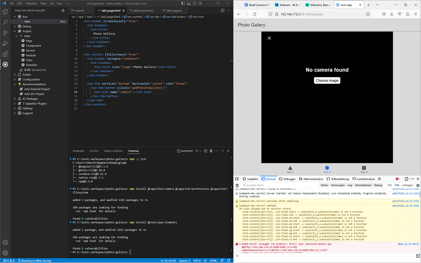Screen dimensions: 421x263
Task: Expand the Configuration tree node
Action: tap(15, 79)
